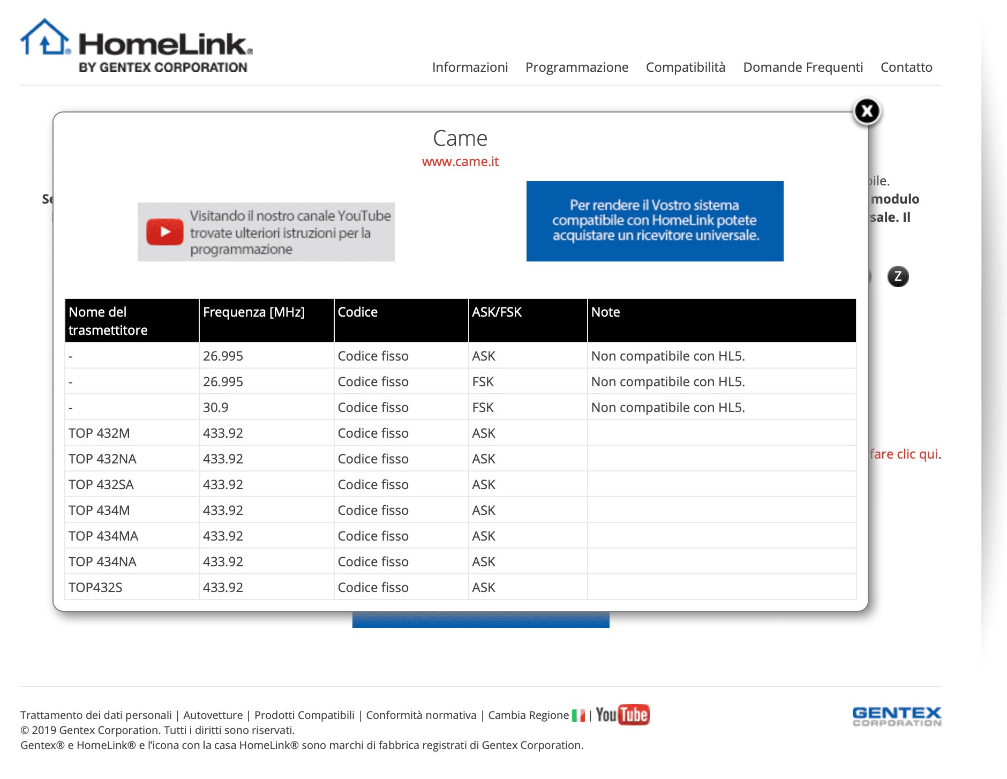Click the 'Frequenza [MHz]' column header
This screenshot has height=779, width=1007.
[267, 320]
